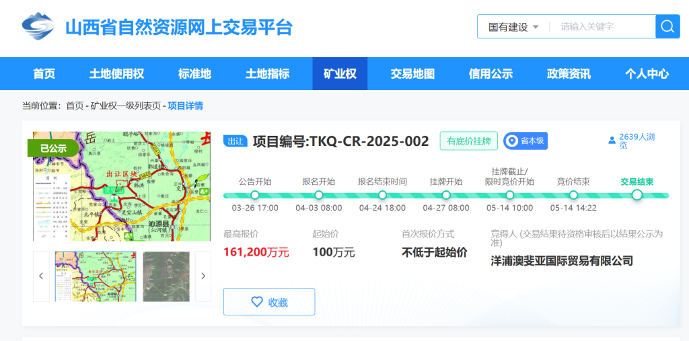This screenshot has height=341, width=689.
Task: Click the 省本级 location pin badge
Action: point(525,141)
